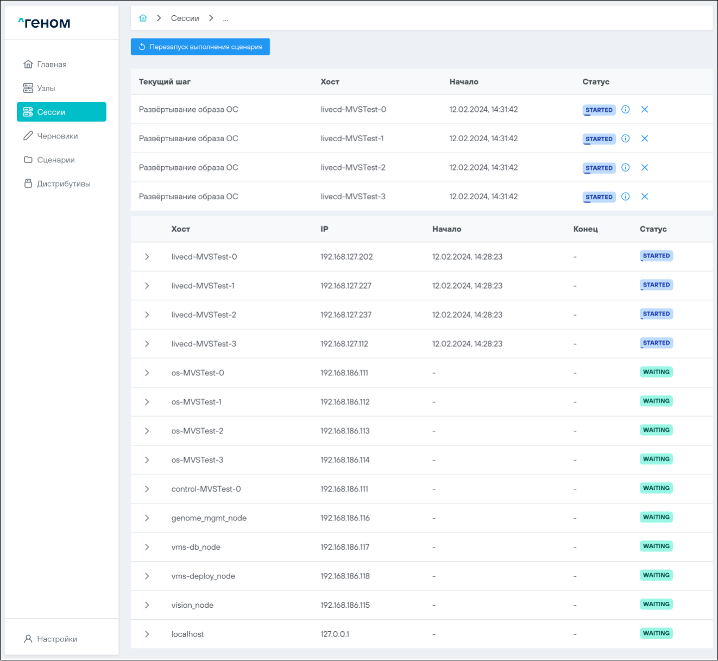Open info for livecd-MVSTest-1 current step

point(626,139)
